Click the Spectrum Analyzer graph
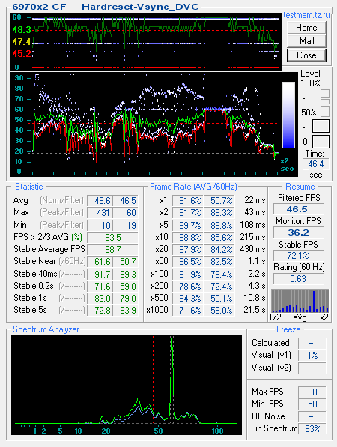The image size is (337, 447). coord(127,385)
